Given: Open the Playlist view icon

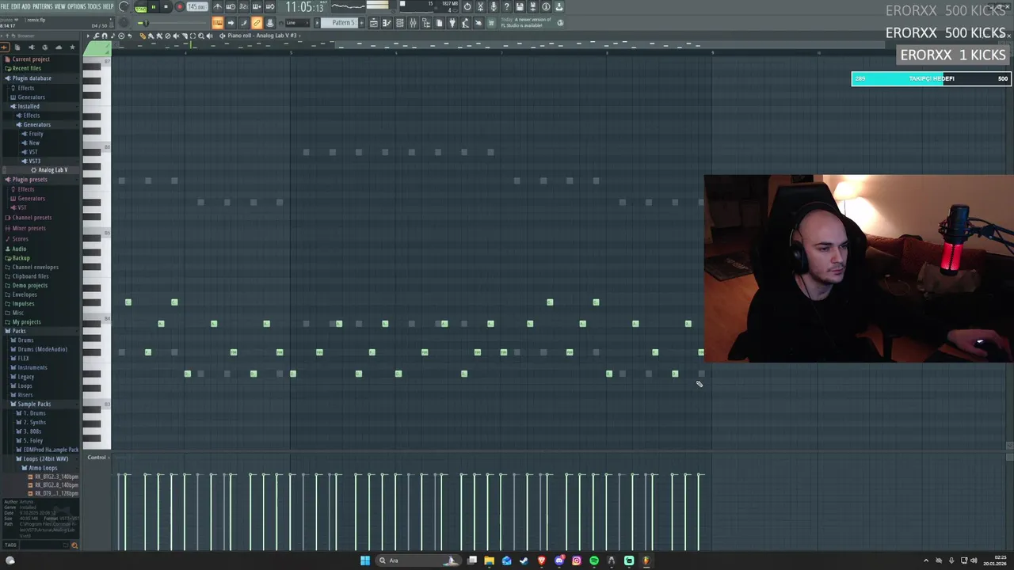Looking at the screenshot, I should point(374,23).
